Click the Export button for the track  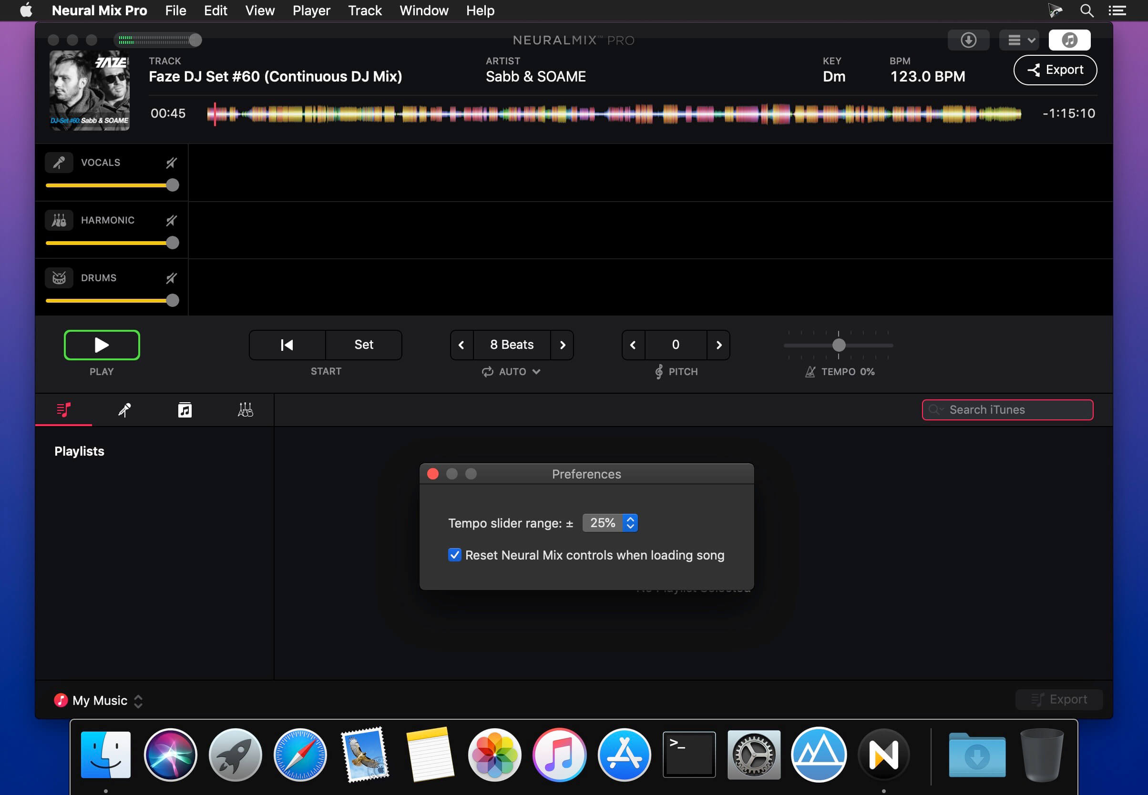click(1055, 70)
